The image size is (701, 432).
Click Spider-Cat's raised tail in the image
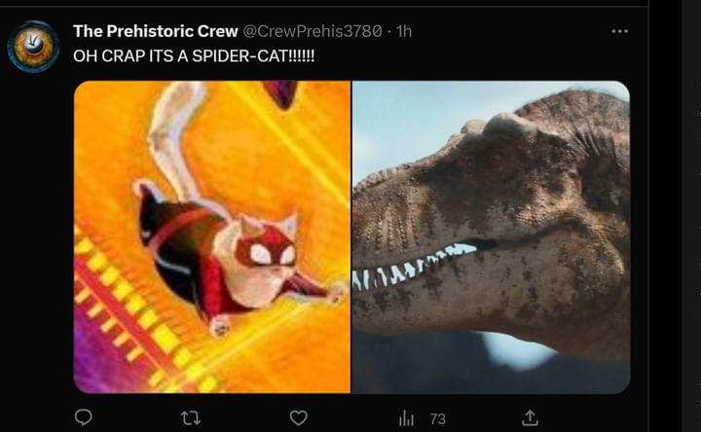point(175,126)
